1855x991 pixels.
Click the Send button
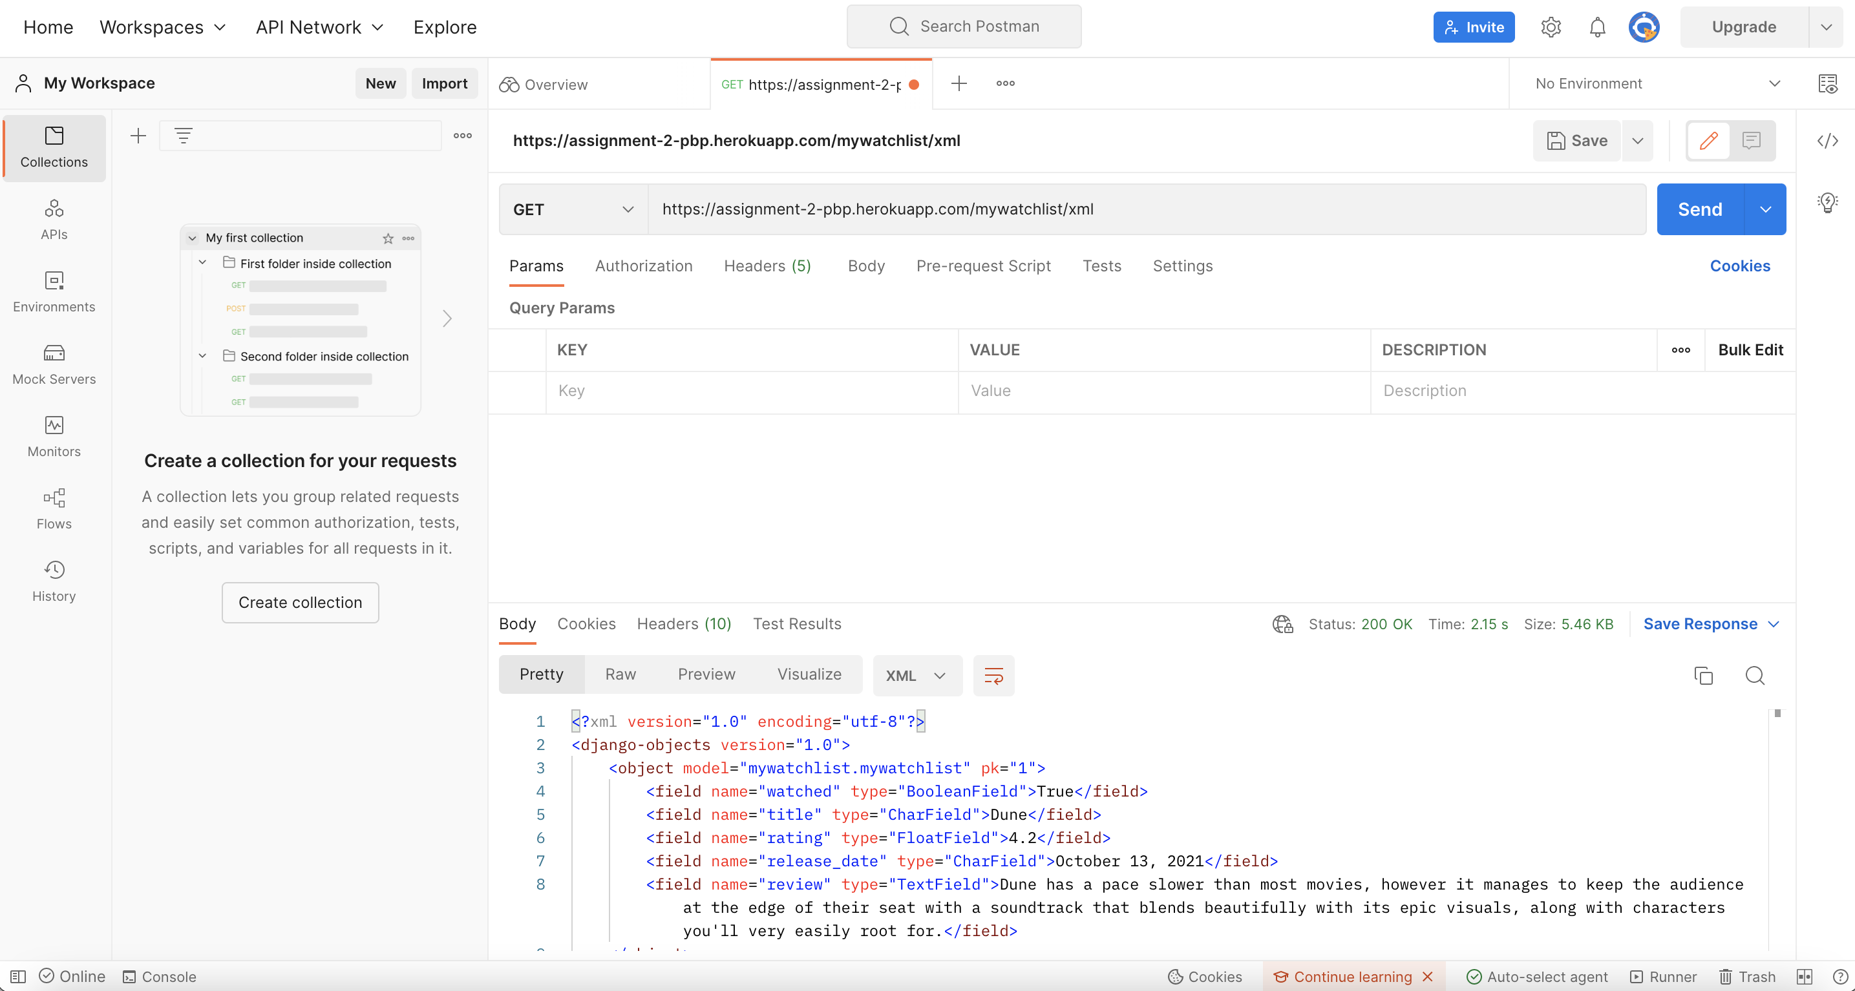point(1699,209)
